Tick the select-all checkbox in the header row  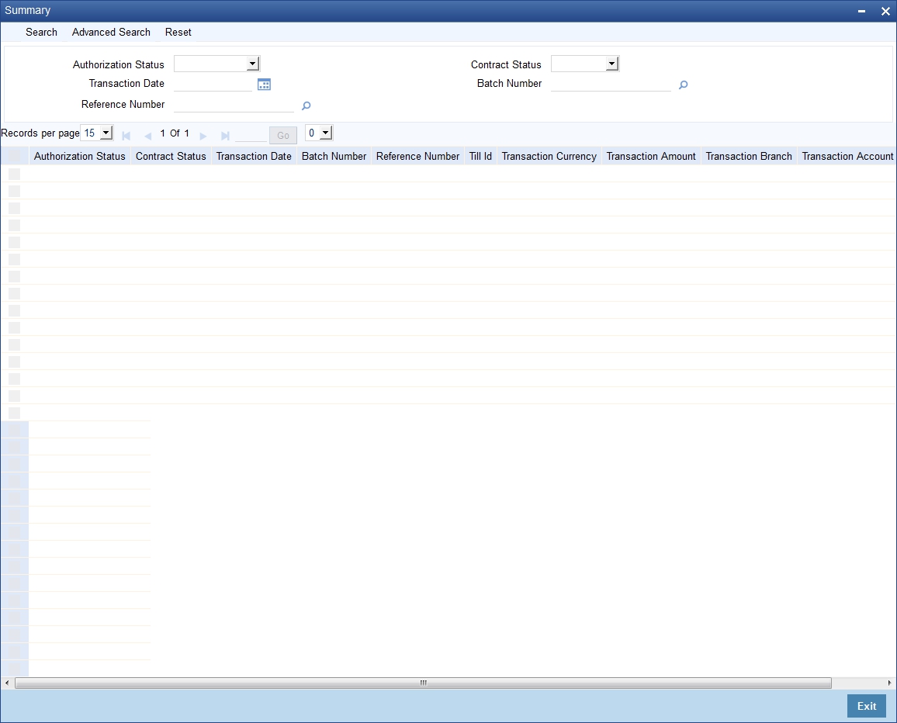[14, 156]
